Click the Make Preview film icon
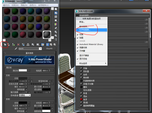 [x=56, y=28]
